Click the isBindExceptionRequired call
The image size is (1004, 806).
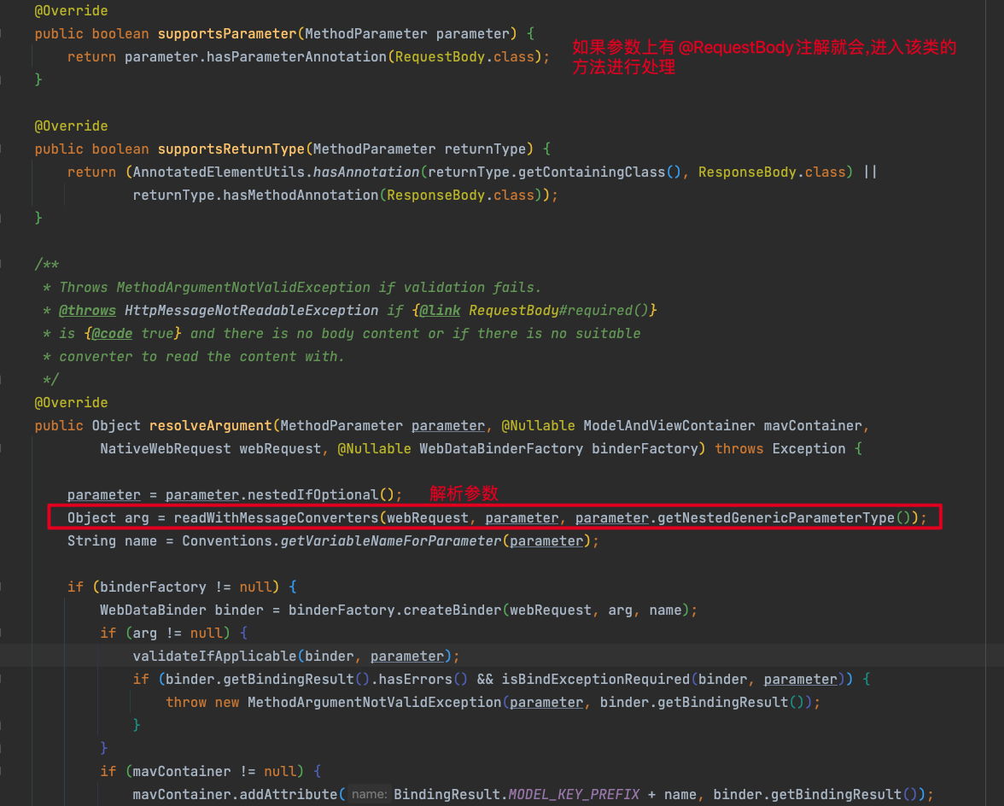click(x=596, y=680)
